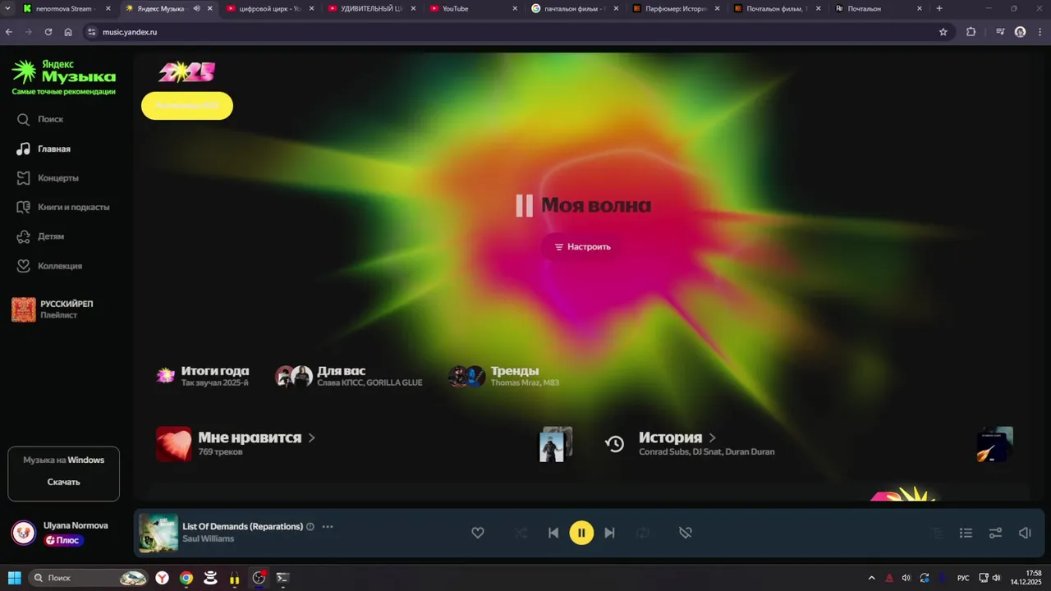Click the yellow pill button under 2025
The height and width of the screenshot is (591, 1051).
[187, 106]
